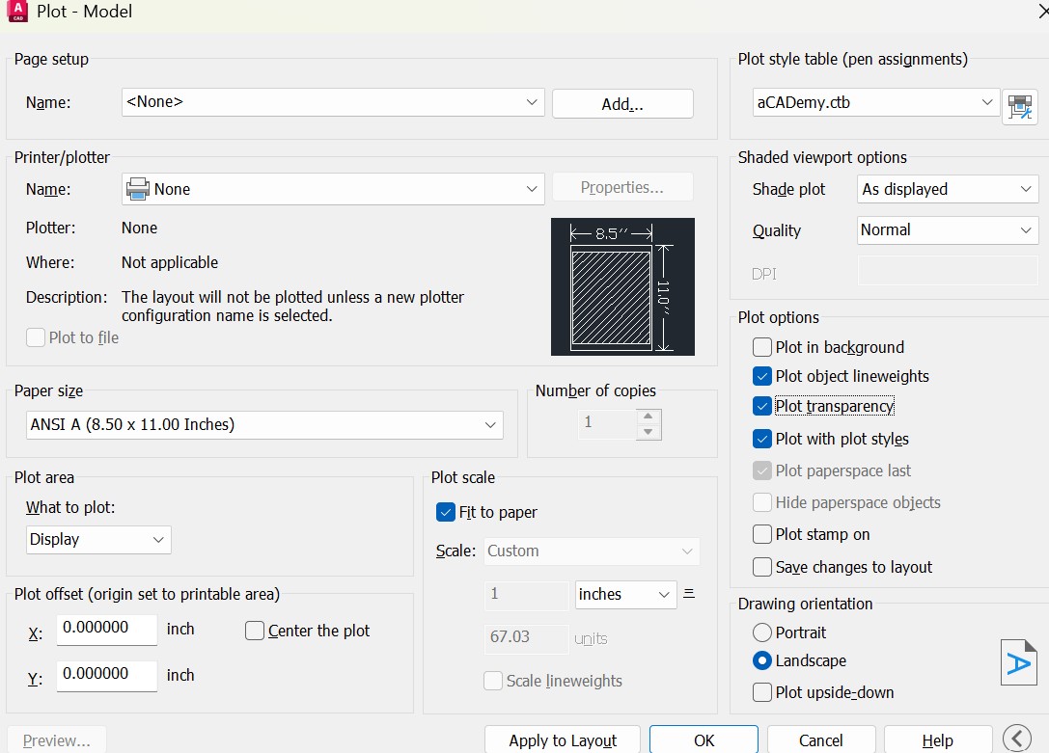This screenshot has height=753, width=1049.
Task: Click the scale equals-lock icon beside inches
Action: 689,593
